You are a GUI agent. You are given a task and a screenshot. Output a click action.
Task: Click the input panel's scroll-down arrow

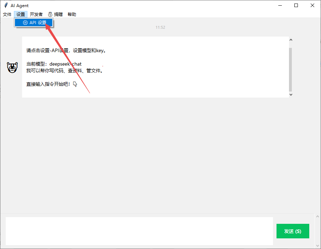317,245
